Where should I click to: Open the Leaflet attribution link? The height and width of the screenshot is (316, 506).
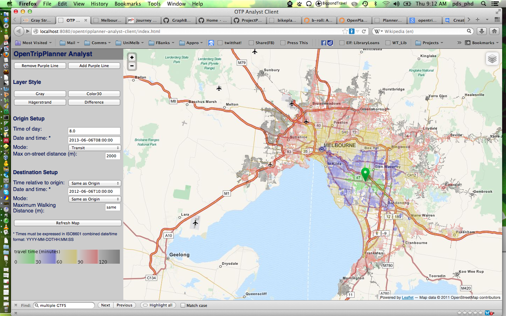pos(408,297)
